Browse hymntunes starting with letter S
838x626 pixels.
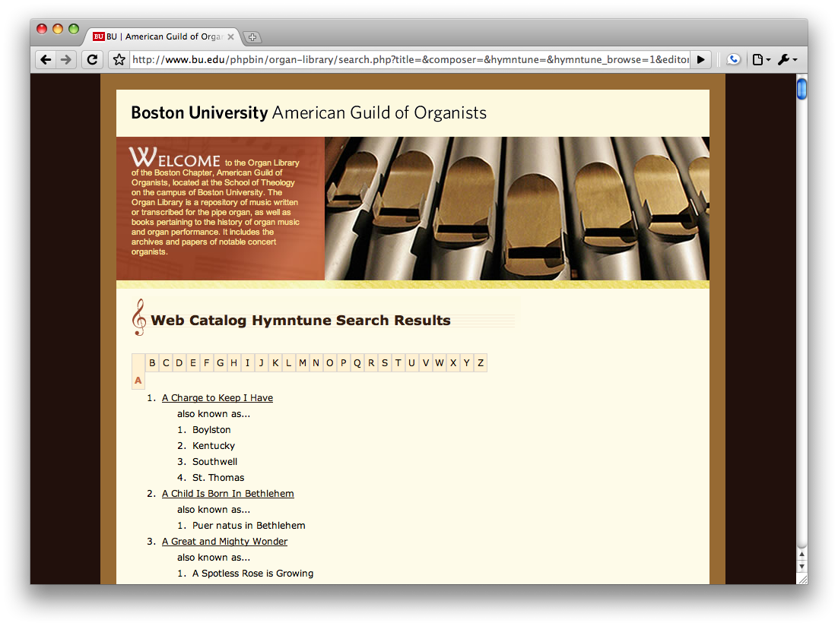(384, 362)
